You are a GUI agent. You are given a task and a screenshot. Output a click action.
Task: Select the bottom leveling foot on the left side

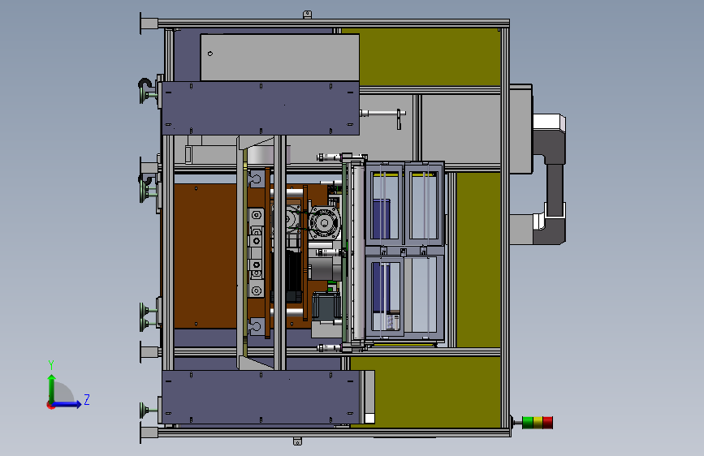click(148, 411)
